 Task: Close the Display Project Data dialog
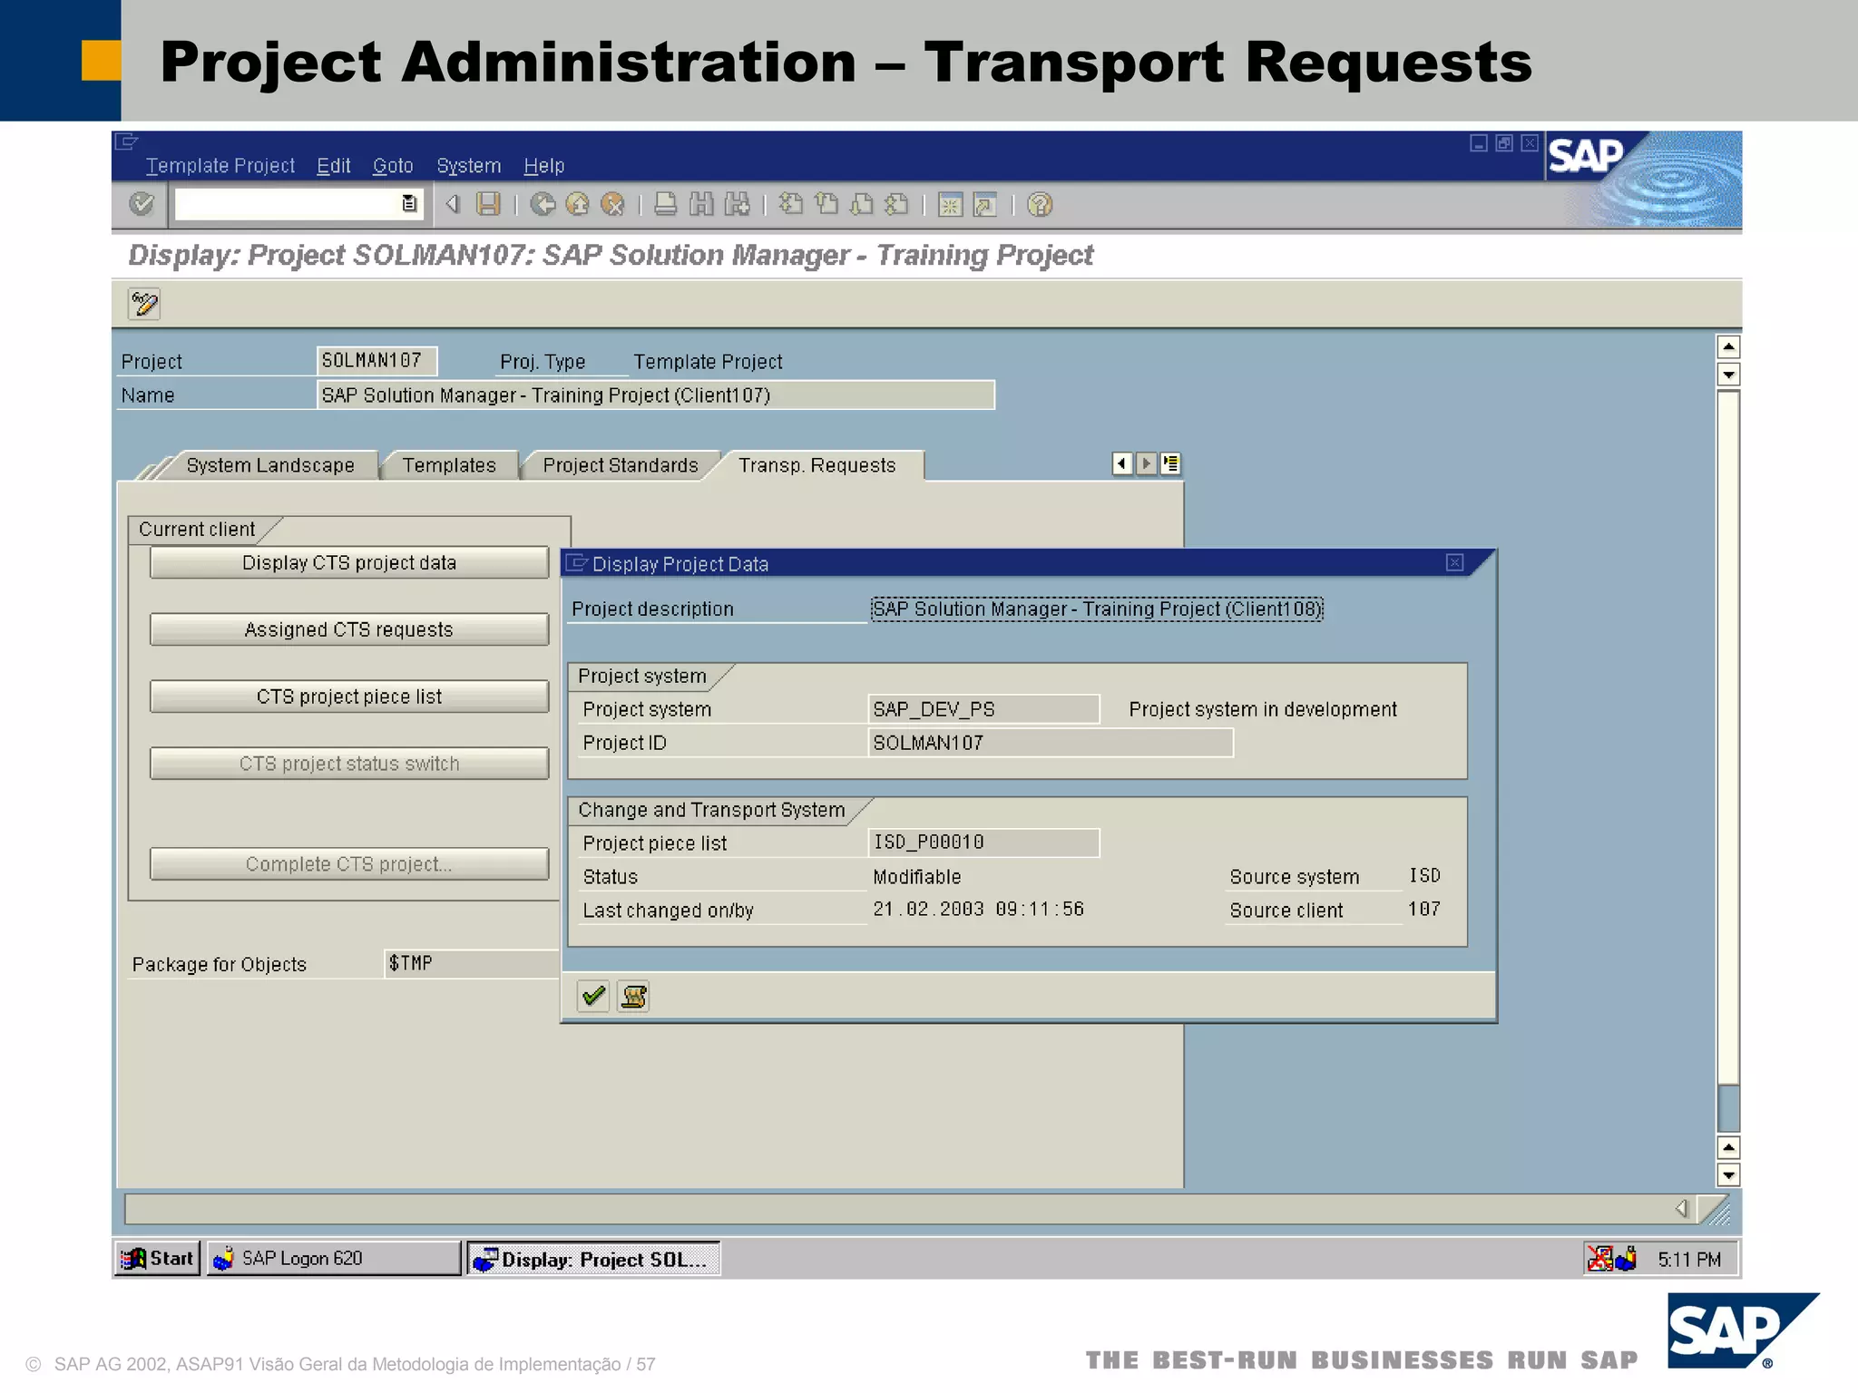(x=1454, y=563)
